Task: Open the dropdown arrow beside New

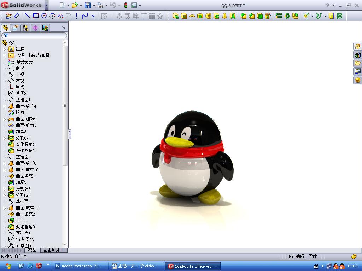Action: [x=68, y=6]
